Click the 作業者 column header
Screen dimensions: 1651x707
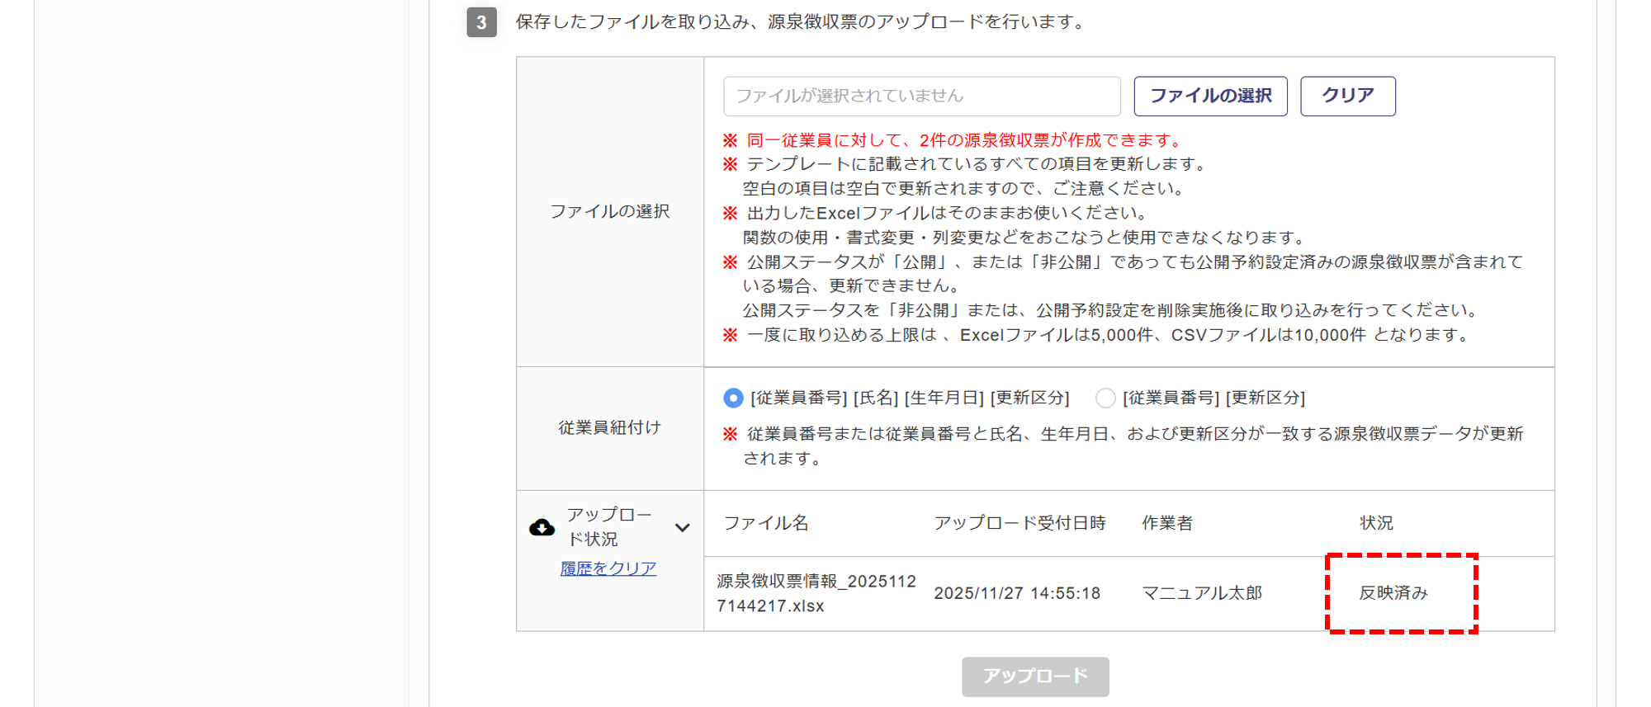click(x=1167, y=523)
